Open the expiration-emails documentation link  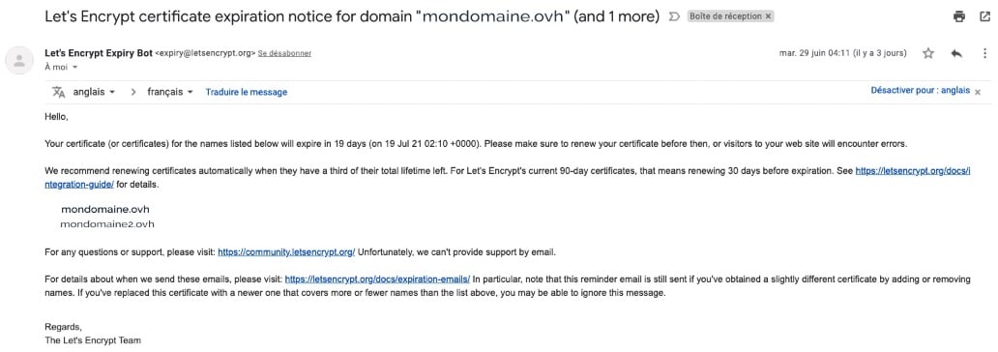pyautogui.click(x=377, y=279)
